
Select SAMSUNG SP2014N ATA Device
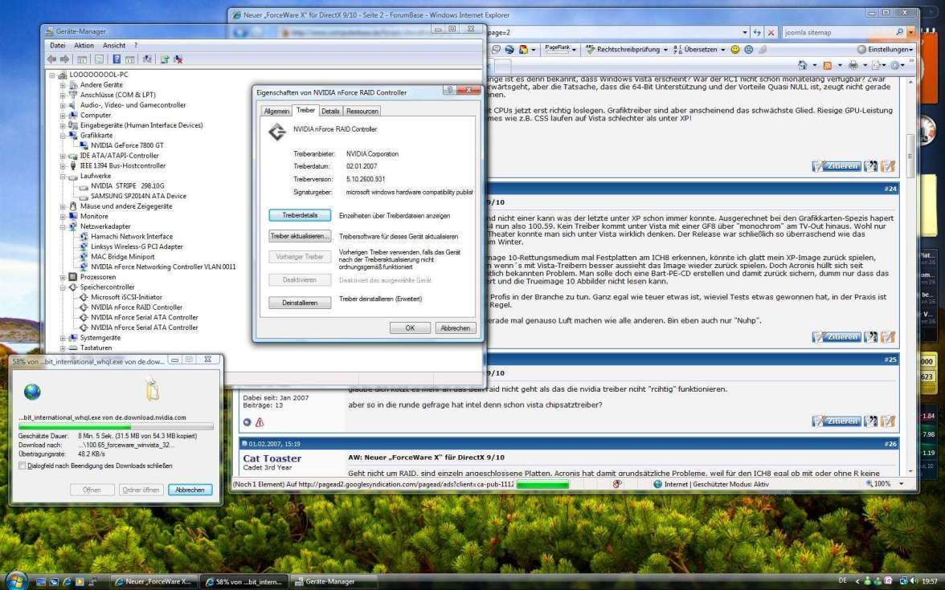(x=138, y=196)
